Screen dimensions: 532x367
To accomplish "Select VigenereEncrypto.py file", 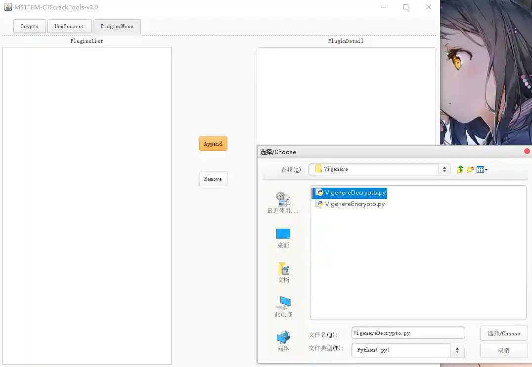I will [x=355, y=204].
